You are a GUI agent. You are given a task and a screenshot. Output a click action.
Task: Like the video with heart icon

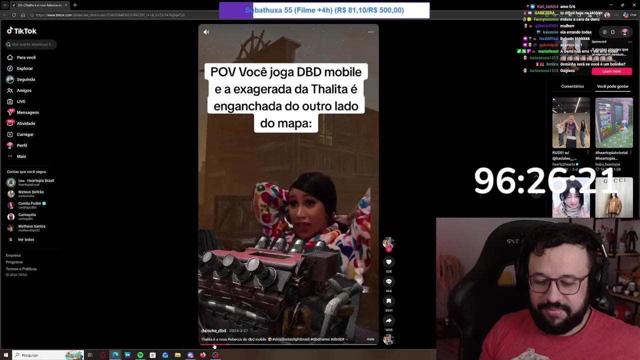pos(388,262)
